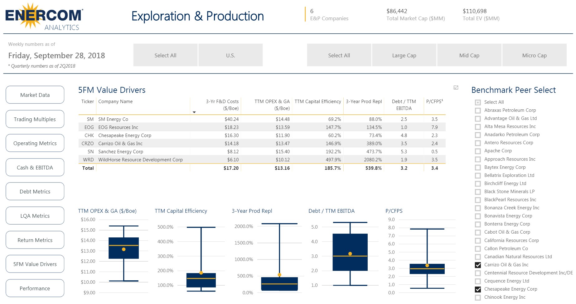Sort by Debt / TTM EBITDA column
Viewport: 576px width, 304px height.
[x=404, y=105]
